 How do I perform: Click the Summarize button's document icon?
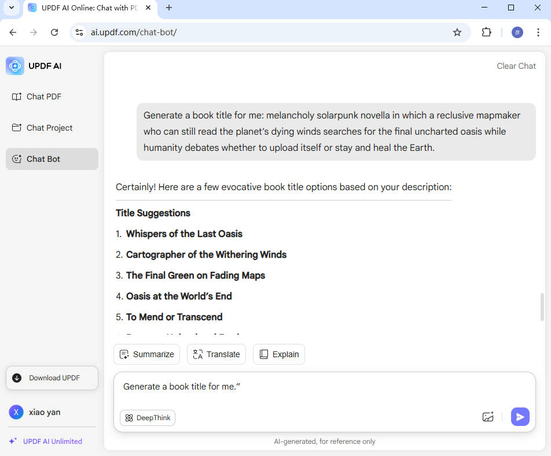click(124, 354)
